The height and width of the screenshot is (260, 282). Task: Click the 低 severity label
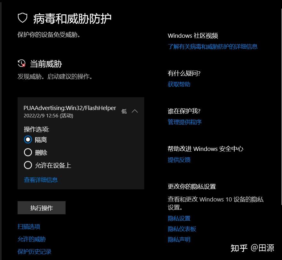point(124,111)
